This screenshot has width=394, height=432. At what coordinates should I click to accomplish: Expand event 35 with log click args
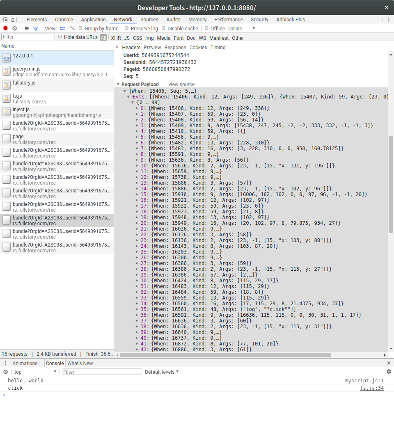point(137,309)
